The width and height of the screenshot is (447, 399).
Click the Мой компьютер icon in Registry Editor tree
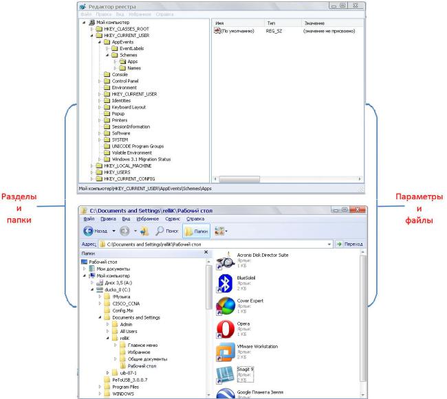(x=91, y=22)
